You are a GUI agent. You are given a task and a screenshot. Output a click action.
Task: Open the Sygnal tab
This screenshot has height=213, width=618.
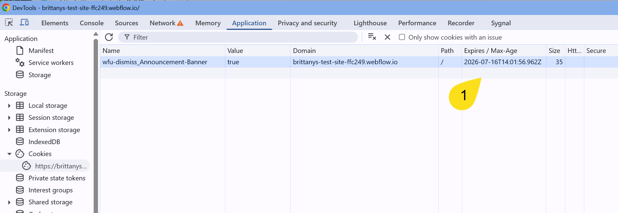point(501,23)
